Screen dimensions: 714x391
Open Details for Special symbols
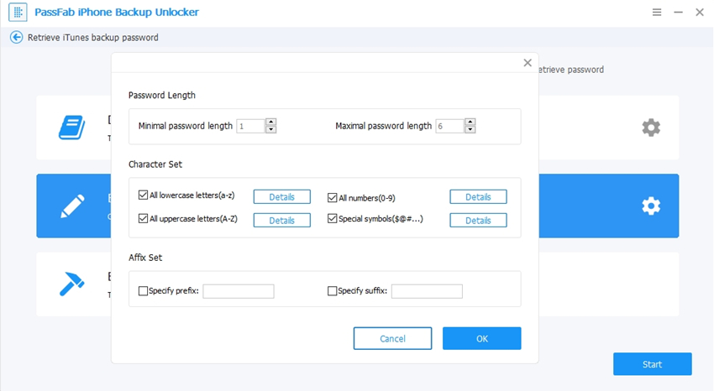pyautogui.click(x=478, y=221)
